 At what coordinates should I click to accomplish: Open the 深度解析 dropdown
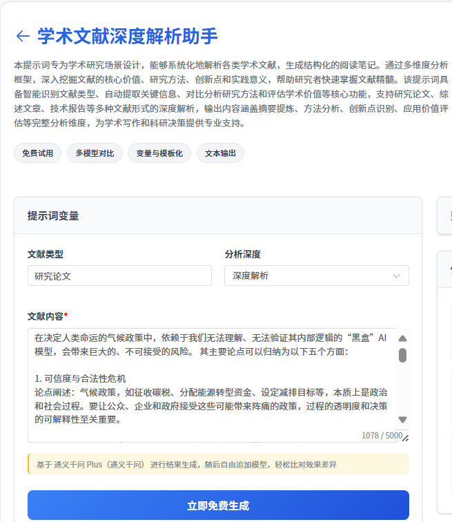point(316,276)
